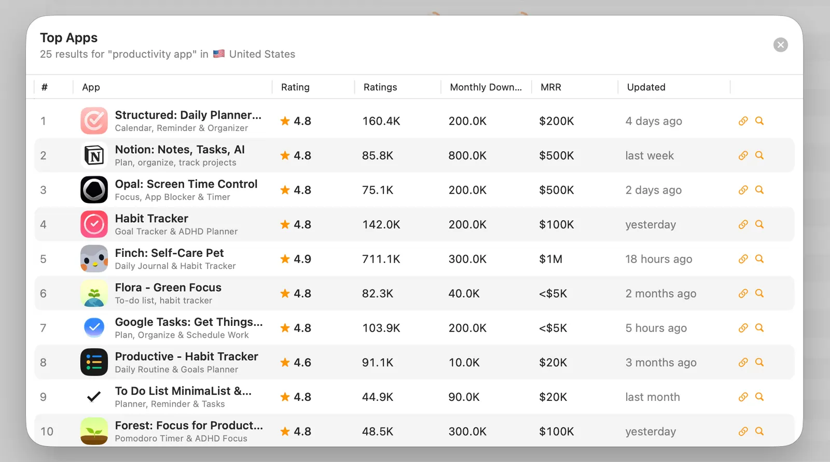
Task: Click the Finch bird app icon
Action: 94,259
